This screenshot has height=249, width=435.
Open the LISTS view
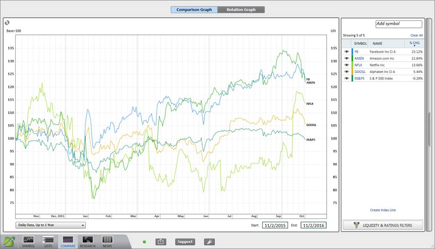48,242
